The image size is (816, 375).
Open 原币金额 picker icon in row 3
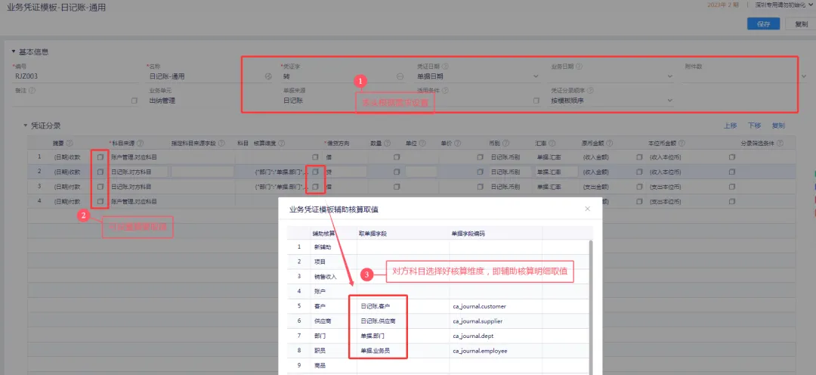pos(638,187)
